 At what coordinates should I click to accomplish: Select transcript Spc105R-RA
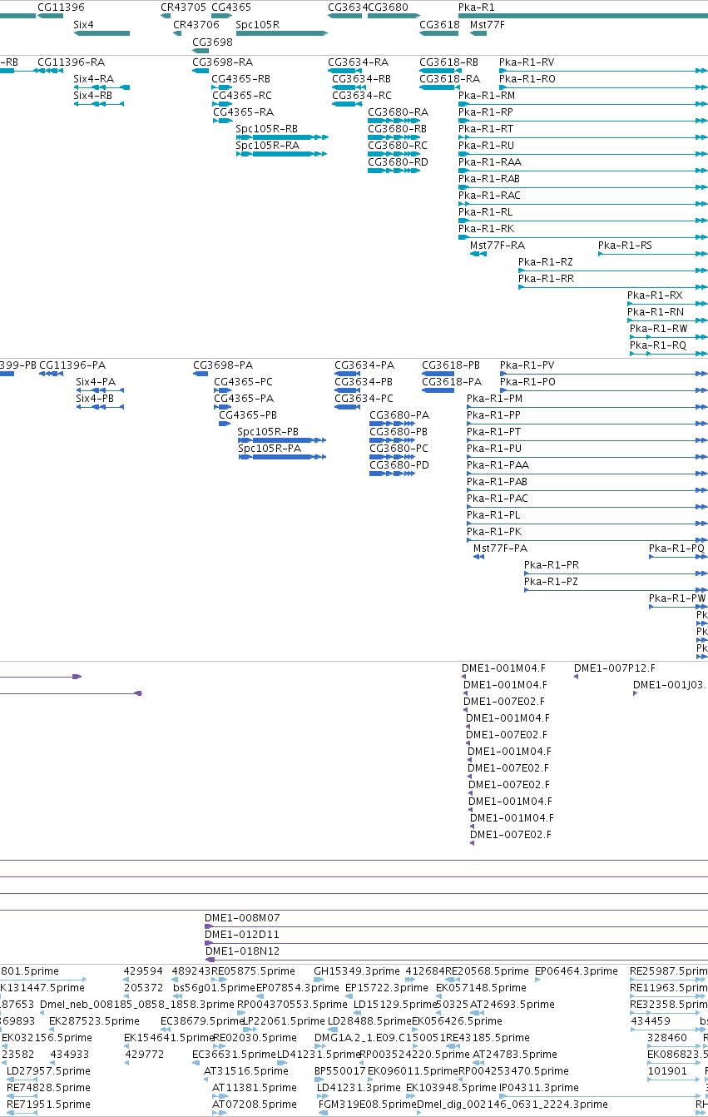pyautogui.click(x=267, y=146)
